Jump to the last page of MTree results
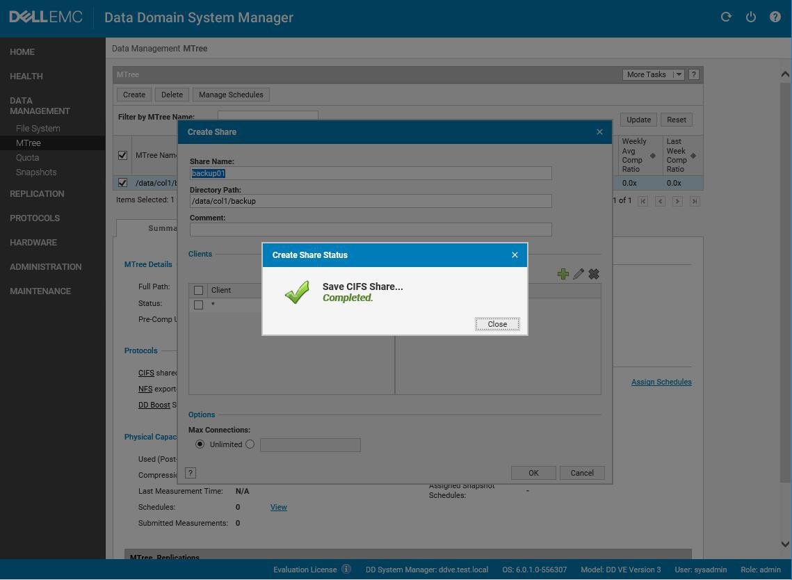Viewport: 792px width, 580px height. point(694,200)
